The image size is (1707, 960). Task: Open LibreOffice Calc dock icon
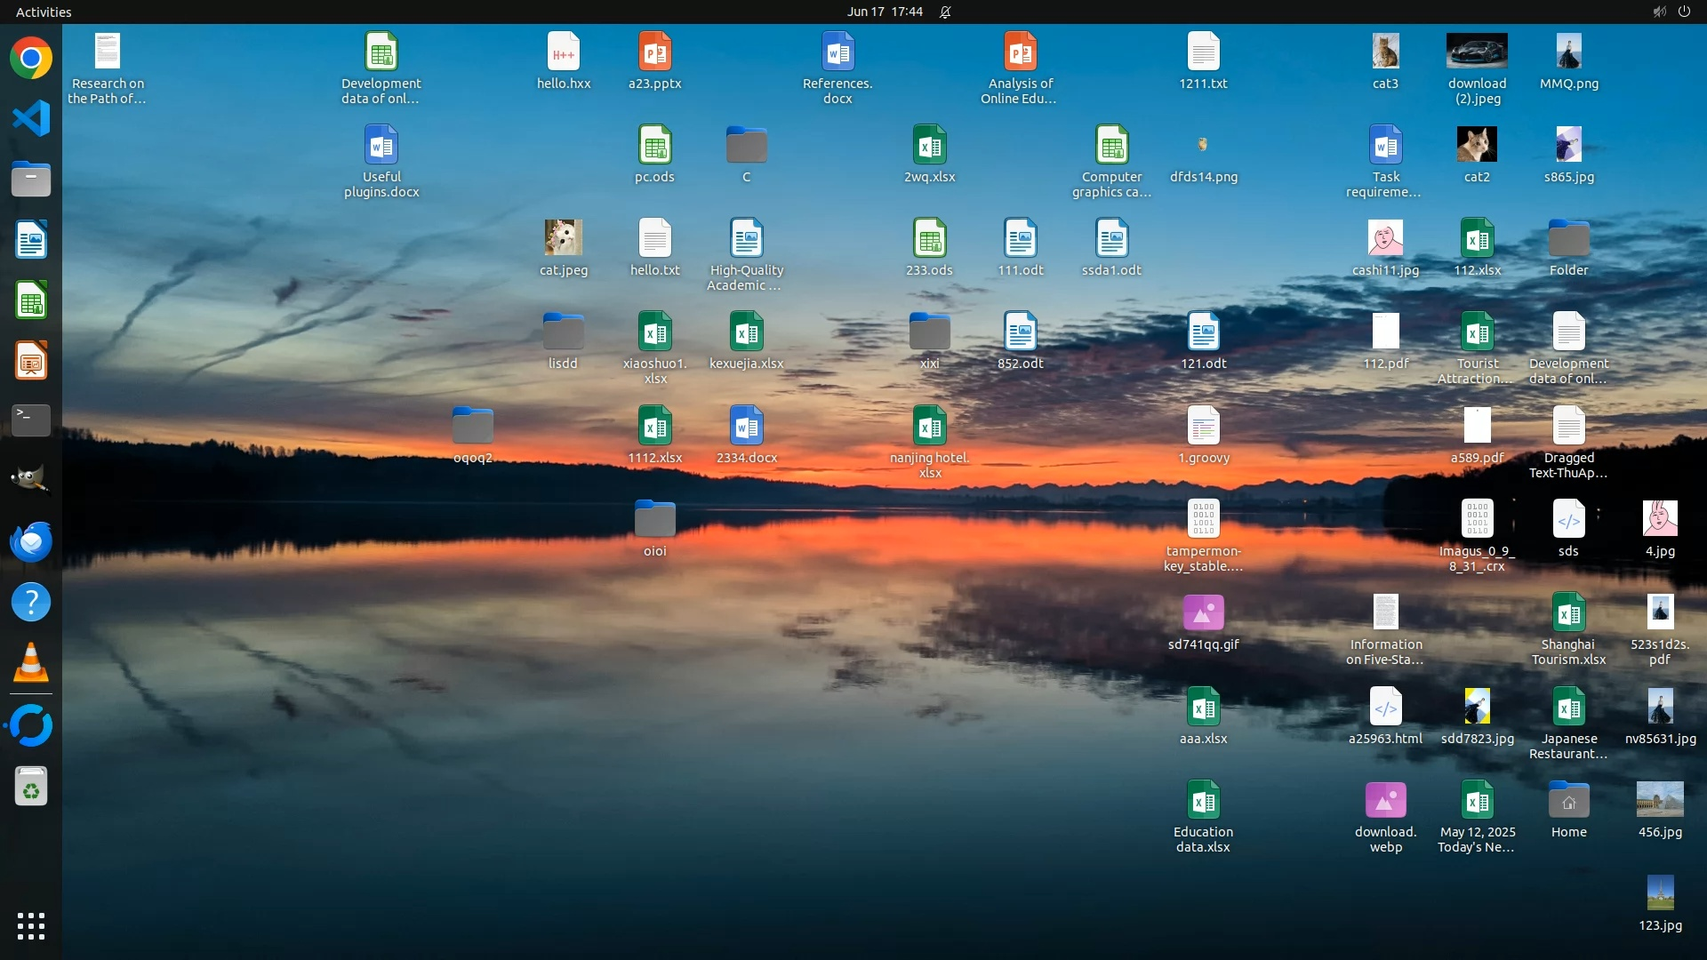31,300
